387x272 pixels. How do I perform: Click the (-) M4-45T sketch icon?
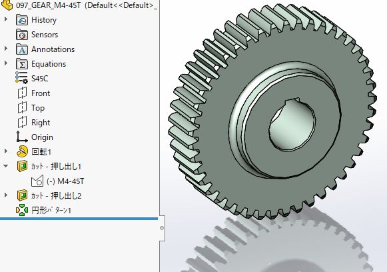pos(37,181)
